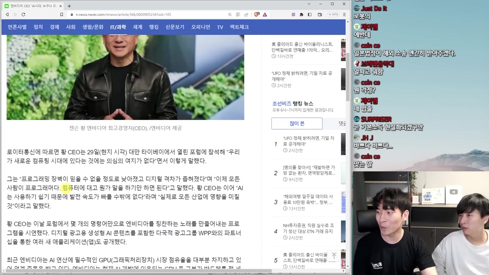This screenshot has width=489, height=275.
Task: Click the Jensen Huang article photo
Action: click(x=125, y=77)
